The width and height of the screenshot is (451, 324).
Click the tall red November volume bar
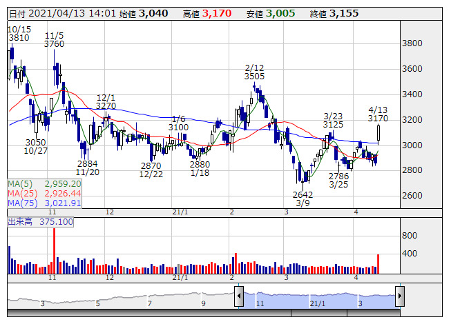(x=54, y=251)
